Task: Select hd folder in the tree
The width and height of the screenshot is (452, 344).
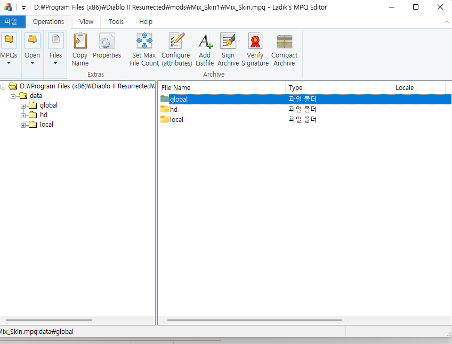Action: 44,115
